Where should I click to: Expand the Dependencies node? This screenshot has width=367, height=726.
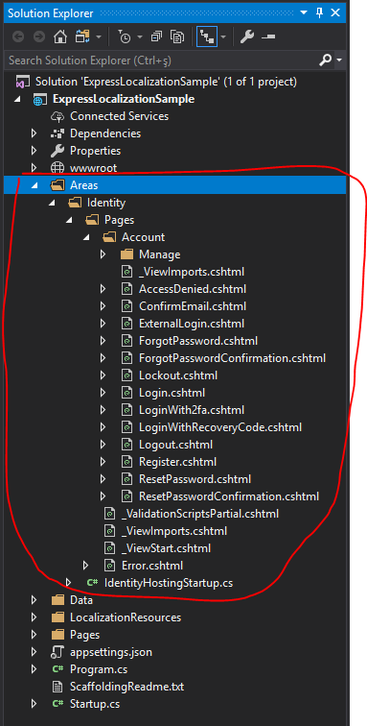[34, 133]
